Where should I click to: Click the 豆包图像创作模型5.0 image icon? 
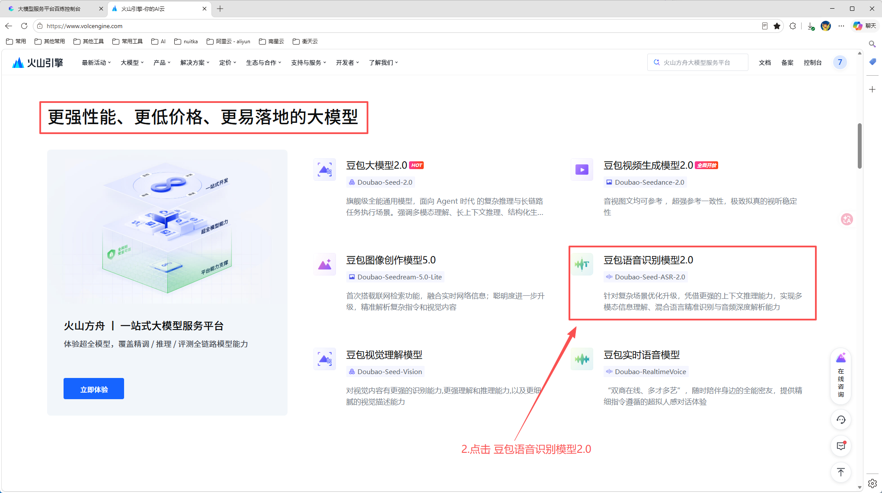tap(325, 264)
